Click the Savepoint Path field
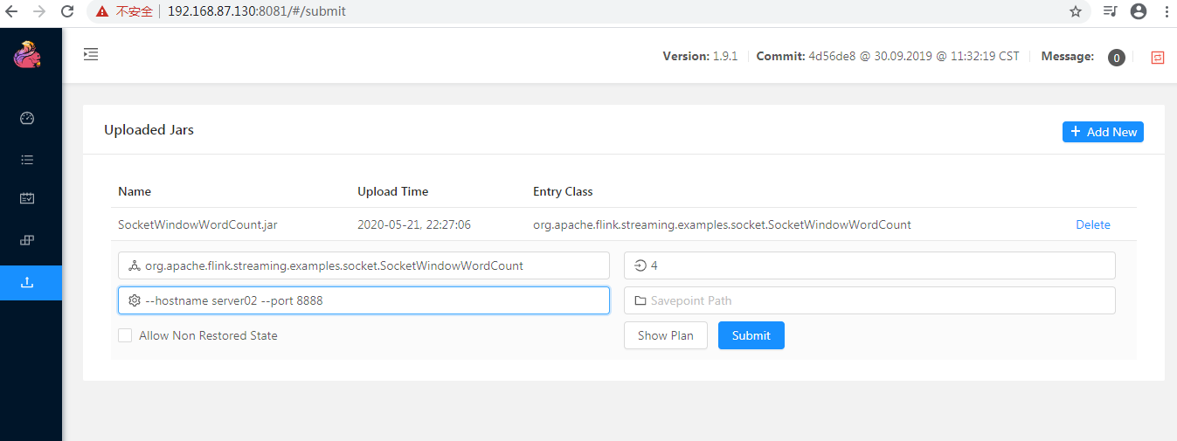Screen dimensions: 1177x441 click(869, 300)
